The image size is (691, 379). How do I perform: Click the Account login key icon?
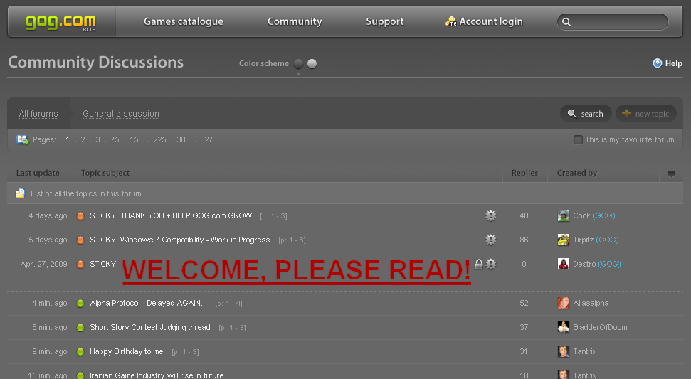click(x=450, y=21)
